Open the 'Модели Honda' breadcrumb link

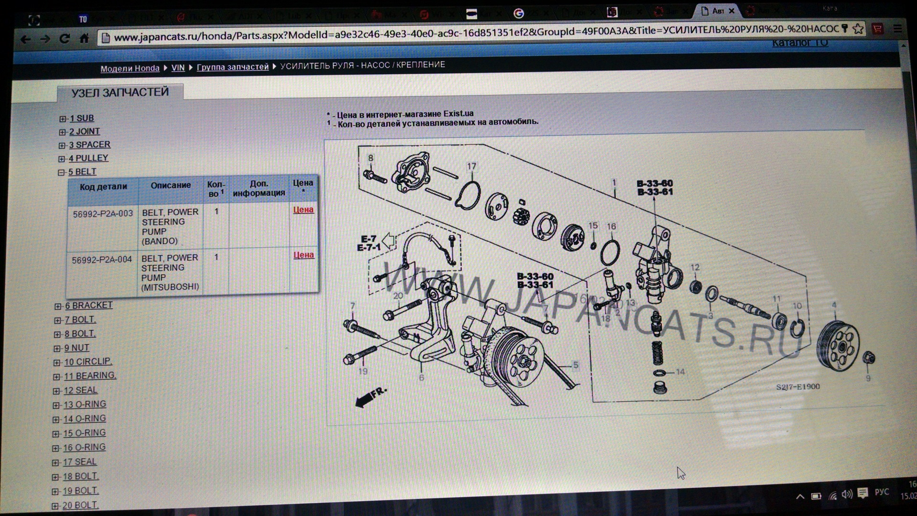130,68
